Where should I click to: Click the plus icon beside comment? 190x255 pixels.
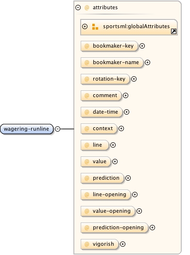[125, 96]
